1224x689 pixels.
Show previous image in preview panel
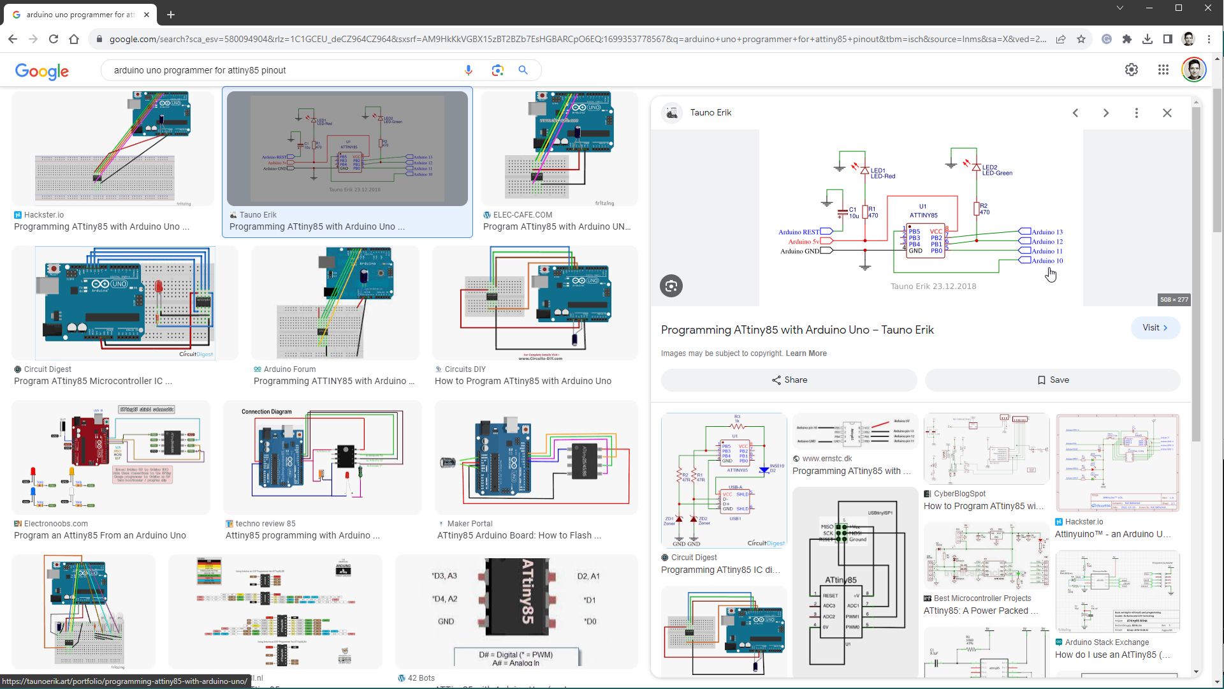point(1075,113)
